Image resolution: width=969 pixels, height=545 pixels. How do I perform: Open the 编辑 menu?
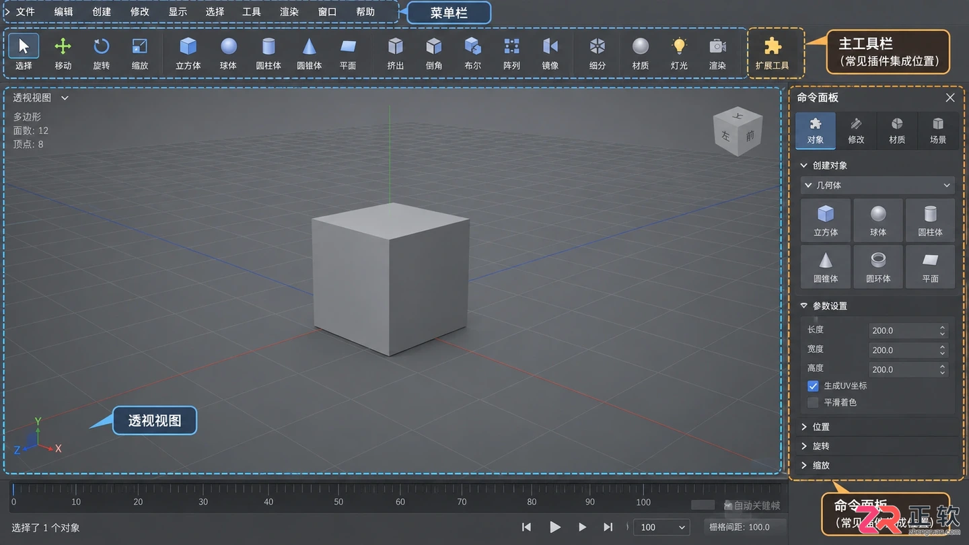pos(63,11)
